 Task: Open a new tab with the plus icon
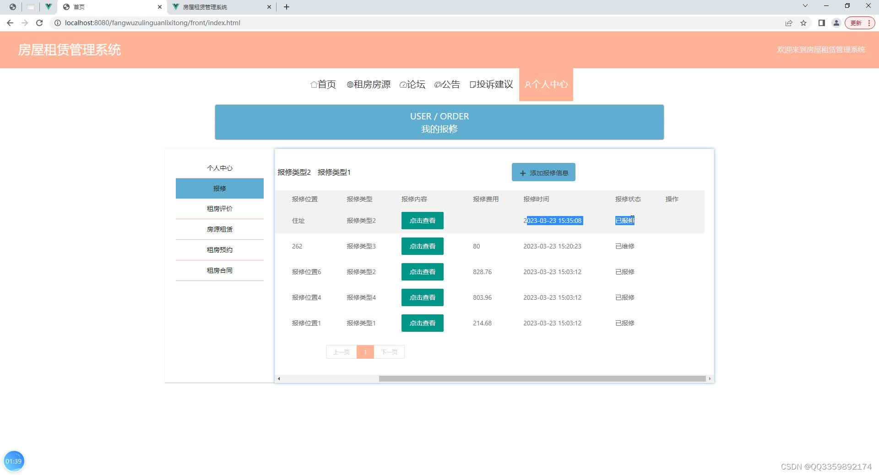point(287,7)
